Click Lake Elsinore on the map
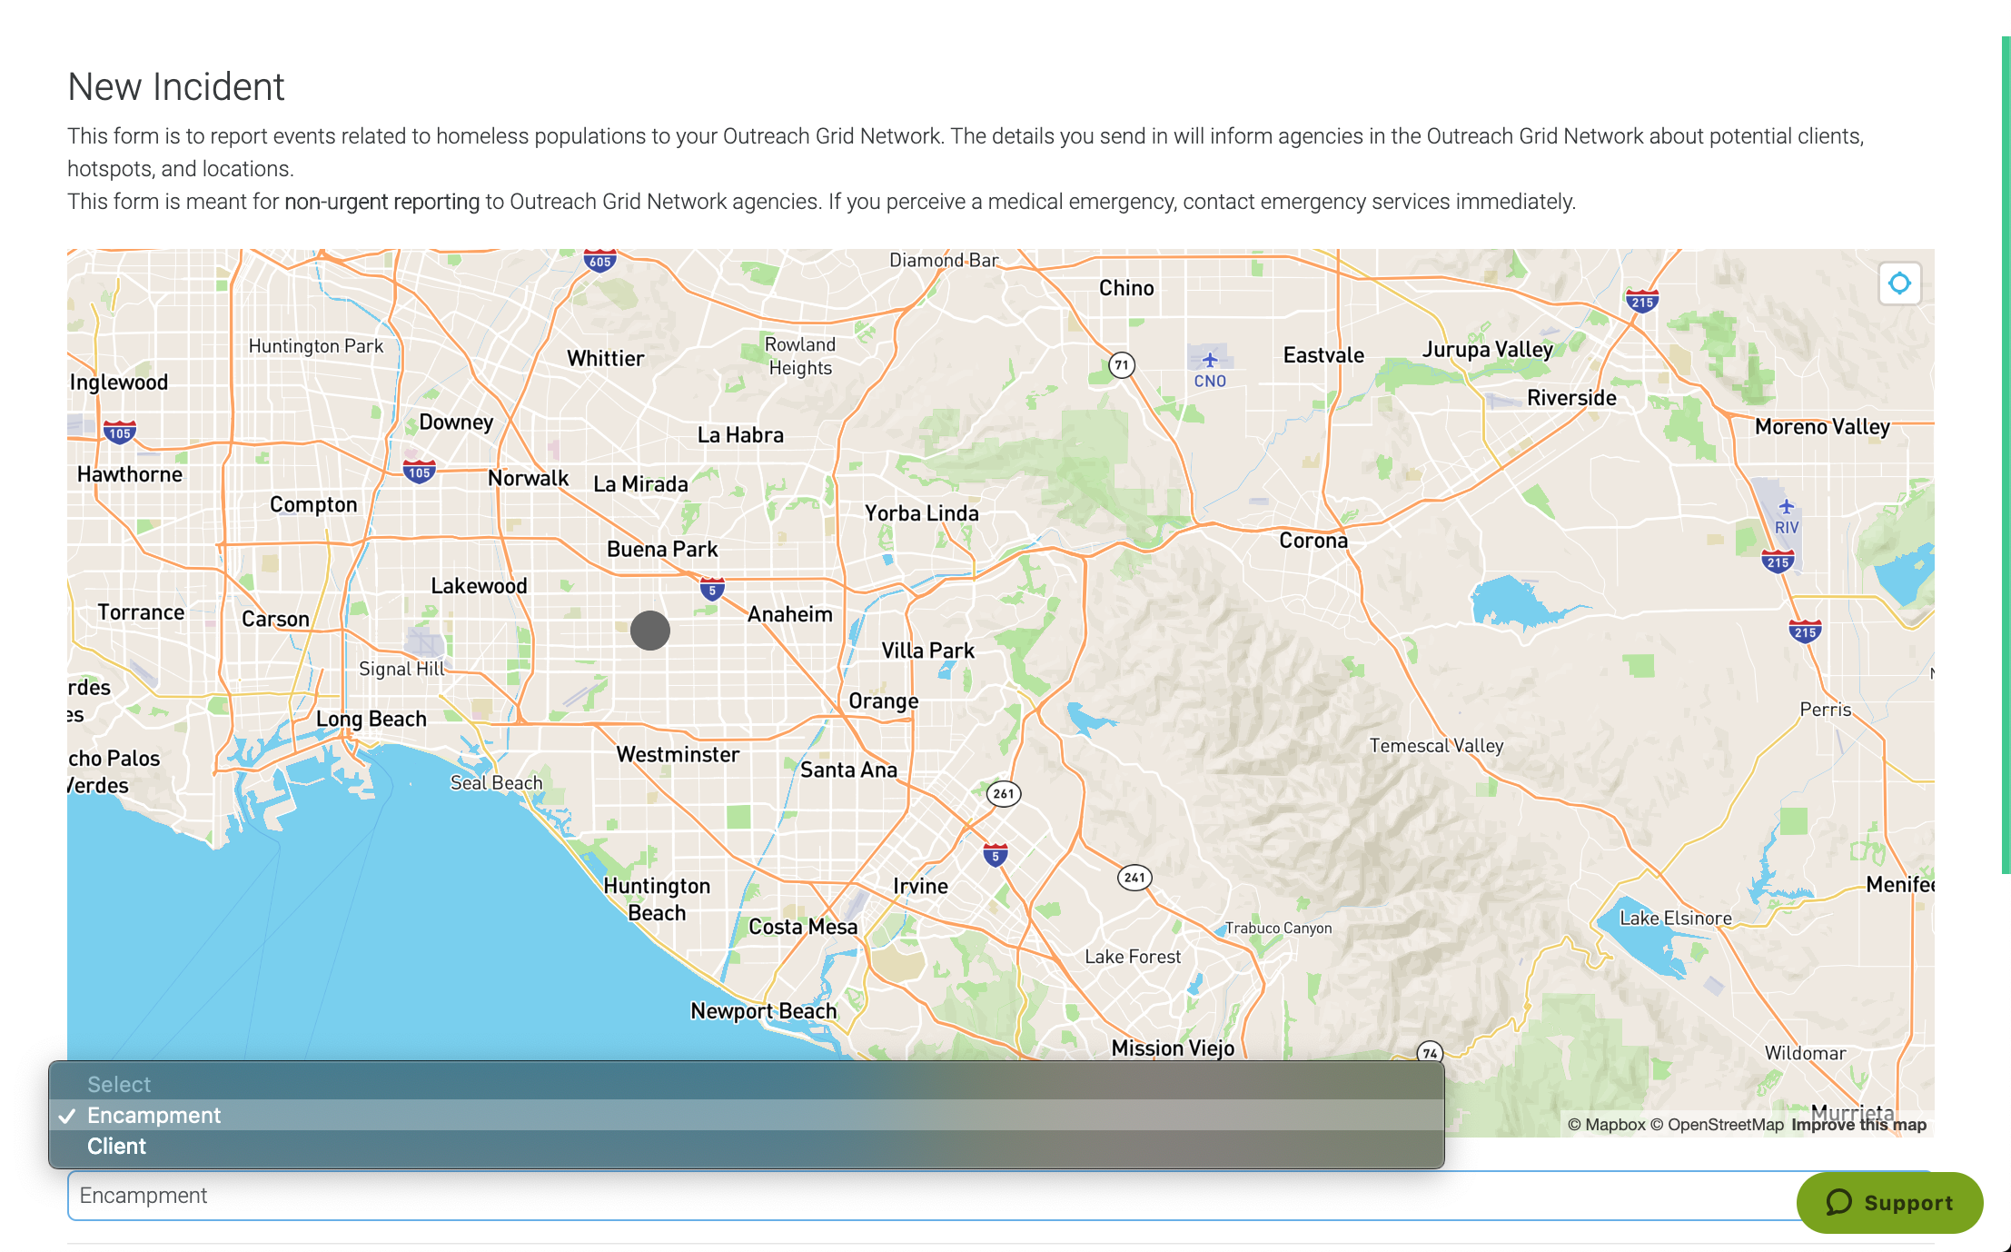The image size is (2011, 1252). (1676, 919)
